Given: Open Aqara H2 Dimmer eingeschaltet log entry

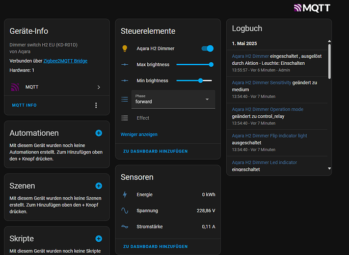Looking at the screenshot, I should pos(277,63).
